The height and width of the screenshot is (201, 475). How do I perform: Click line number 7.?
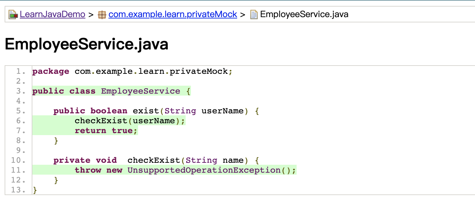pyautogui.click(x=20, y=131)
